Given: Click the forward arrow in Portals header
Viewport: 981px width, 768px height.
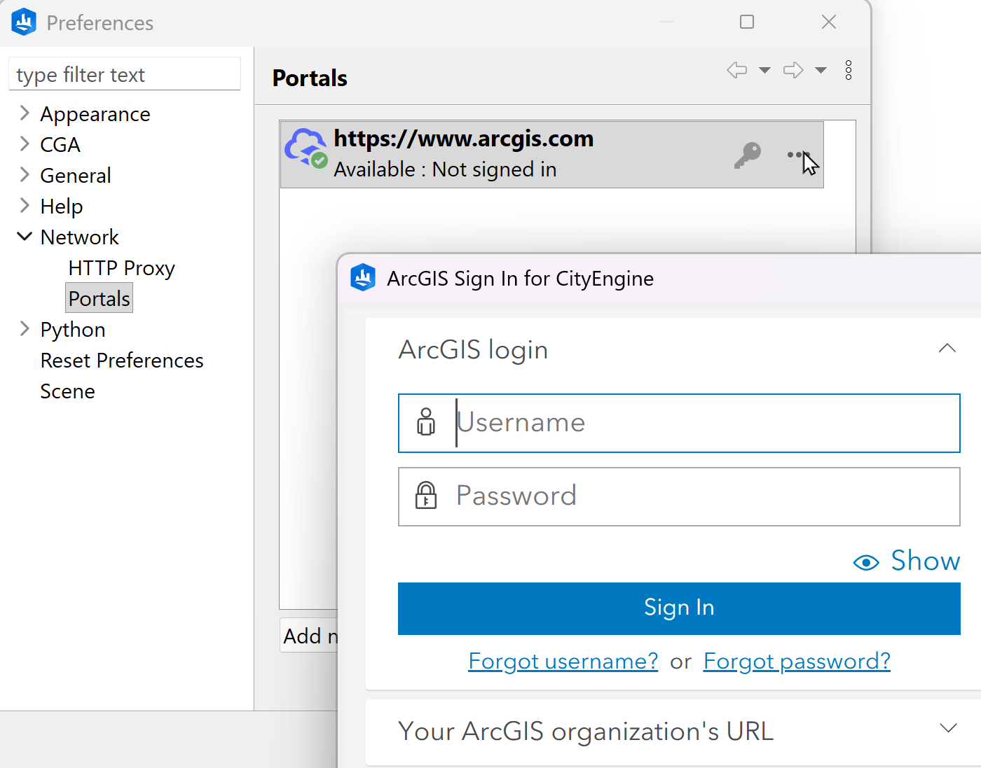Looking at the screenshot, I should pos(793,70).
